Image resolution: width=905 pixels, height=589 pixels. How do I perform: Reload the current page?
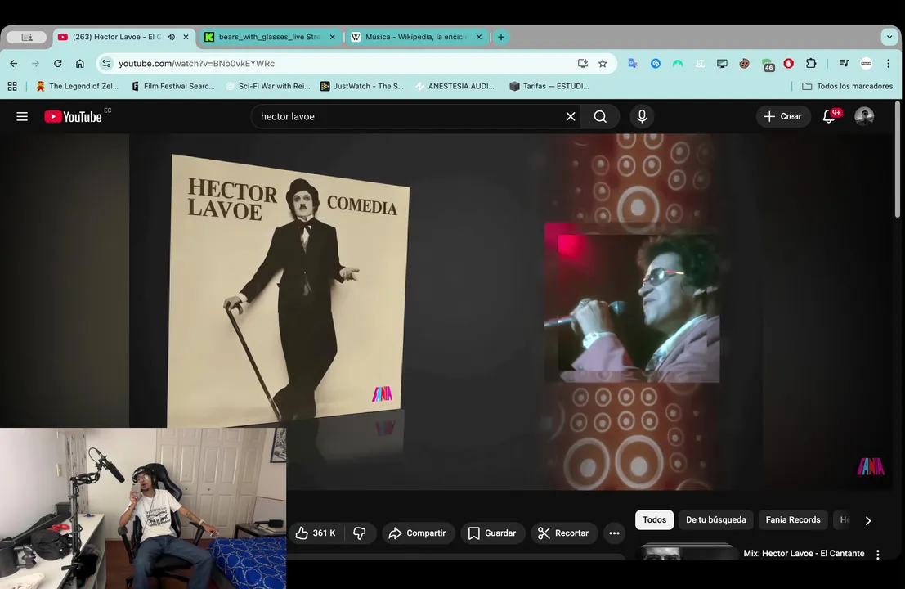pyautogui.click(x=58, y=64)
